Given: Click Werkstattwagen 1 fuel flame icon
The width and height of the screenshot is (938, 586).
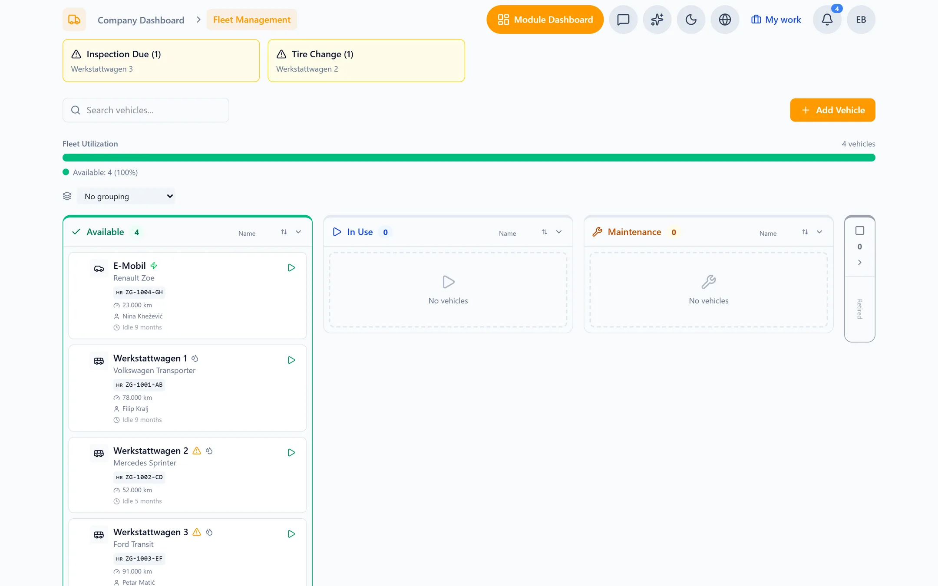Looking at the screenshot, I should [x=195, y=358].
